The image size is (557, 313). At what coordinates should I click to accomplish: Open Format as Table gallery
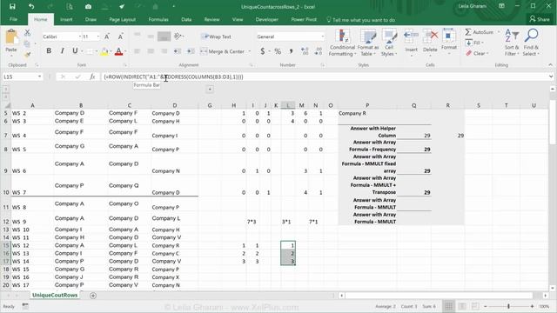pyautogui.click(x=368, y=43)
